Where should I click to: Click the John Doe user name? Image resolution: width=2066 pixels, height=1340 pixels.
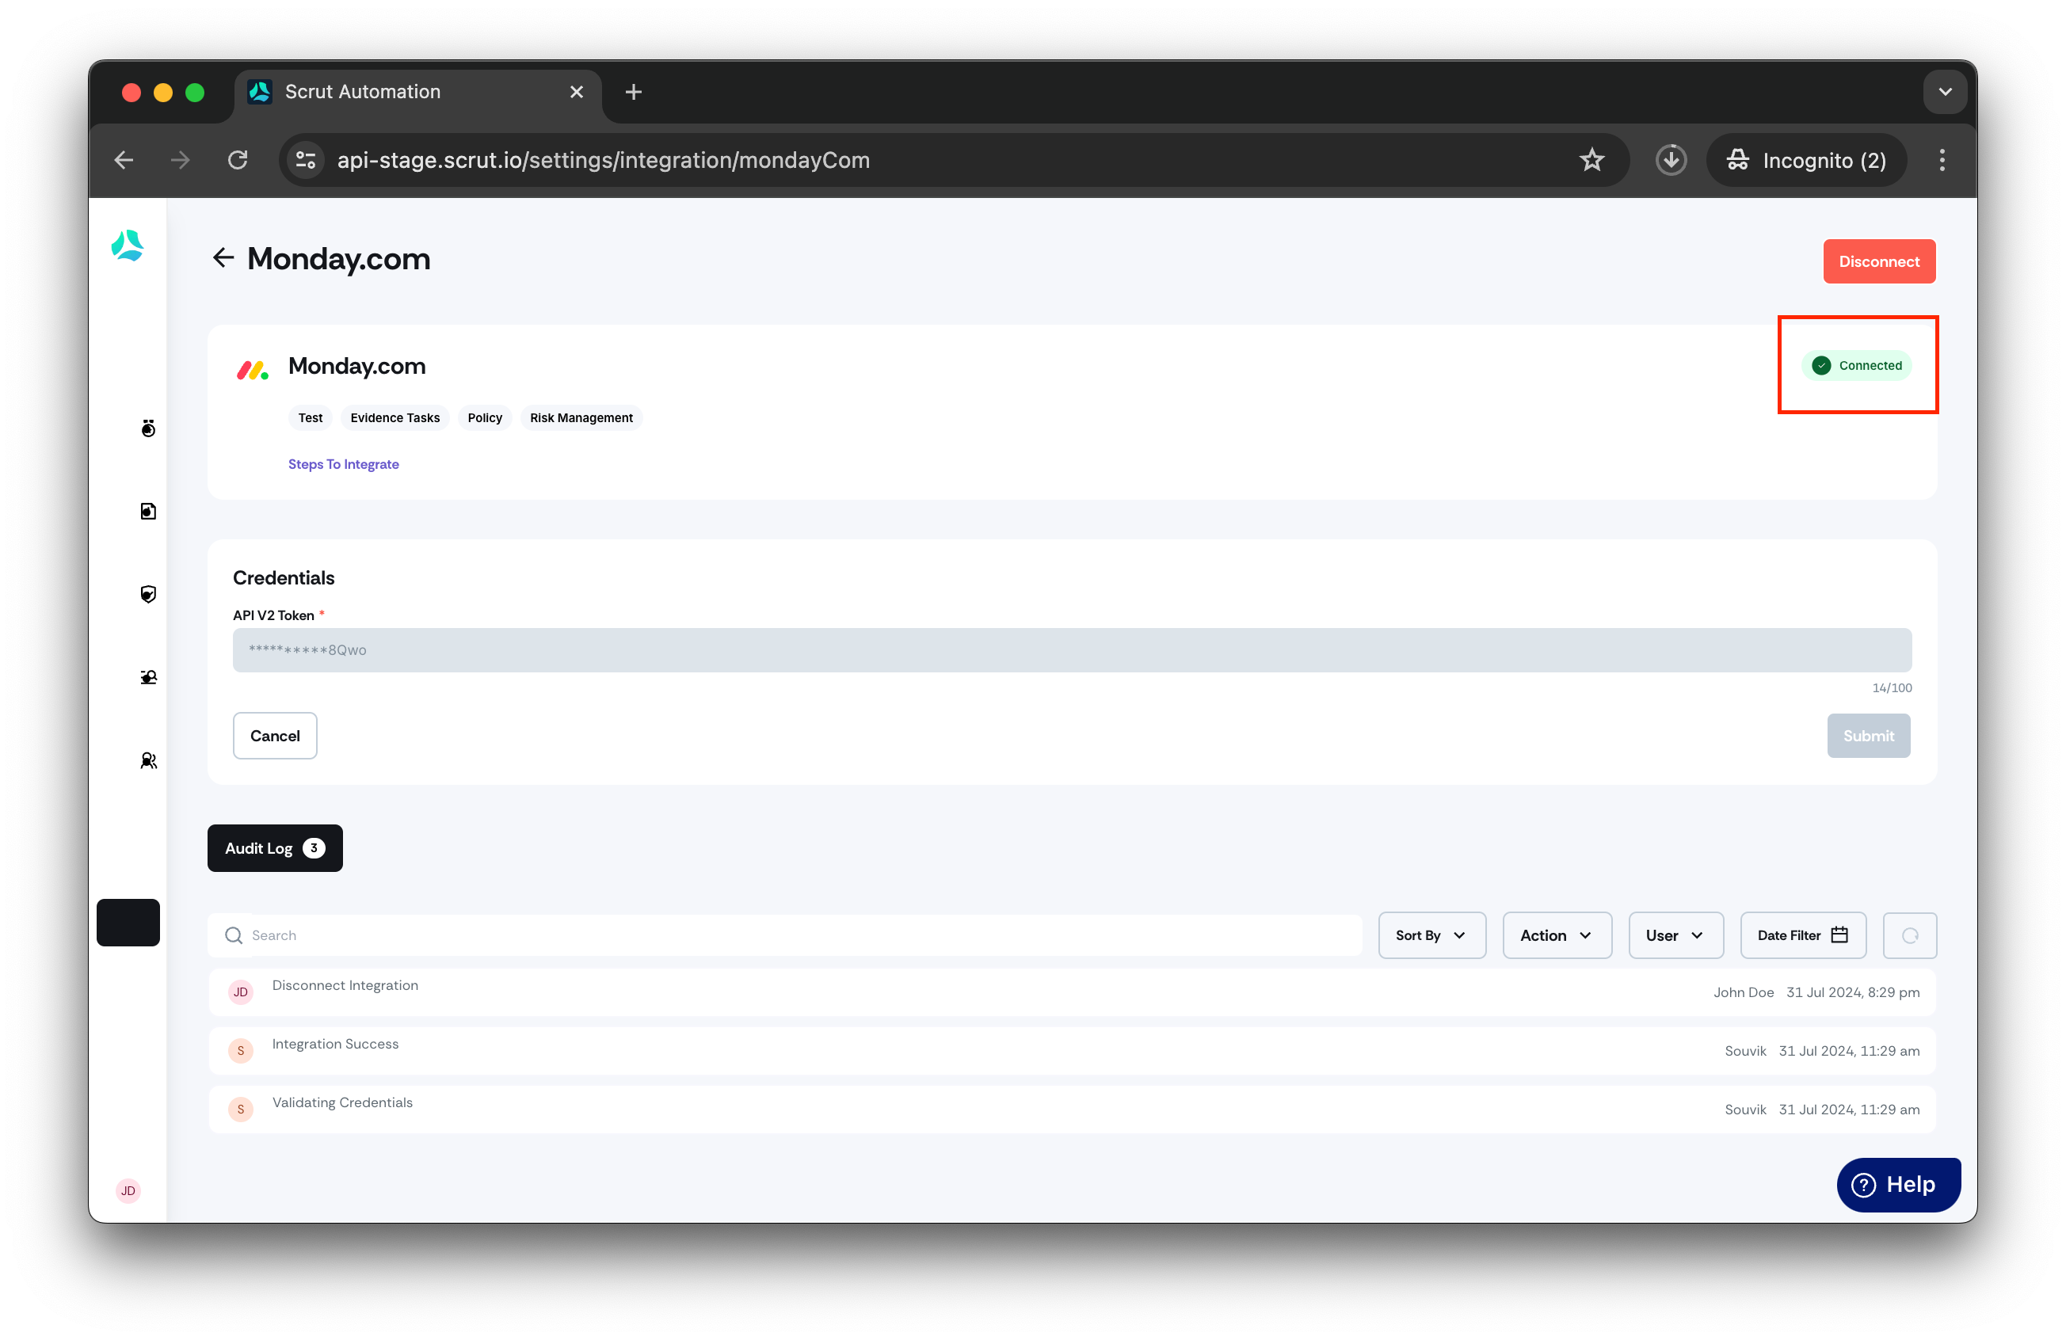coord(1743,992)
